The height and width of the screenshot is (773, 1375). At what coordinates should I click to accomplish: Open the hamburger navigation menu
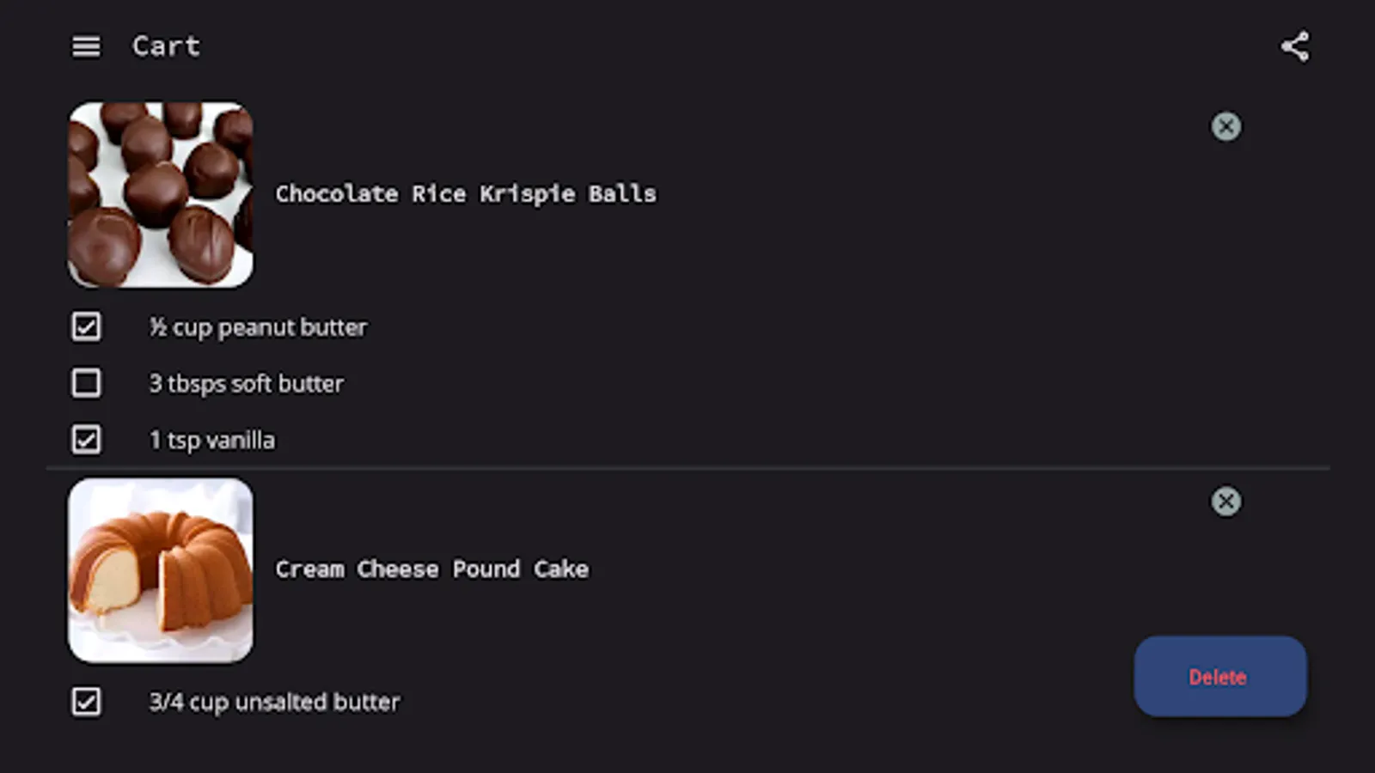coord(86,46)
